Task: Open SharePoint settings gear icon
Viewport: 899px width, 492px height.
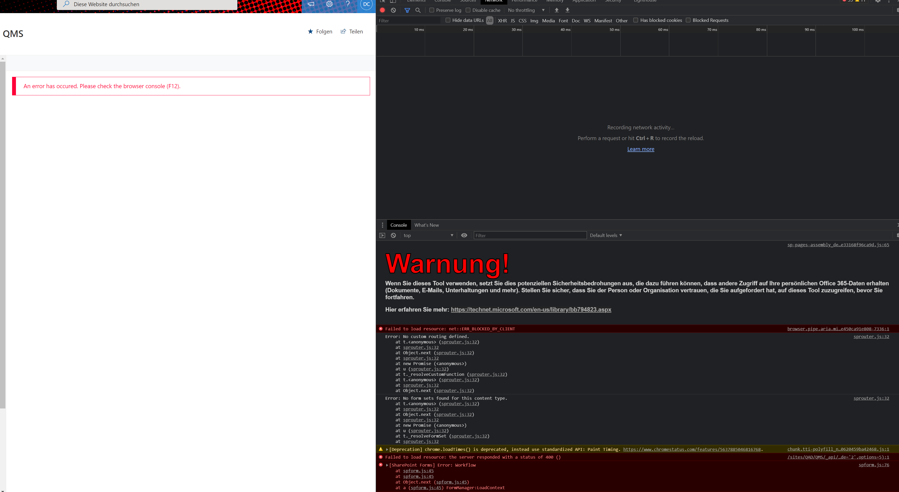Action: pos(329,4)
